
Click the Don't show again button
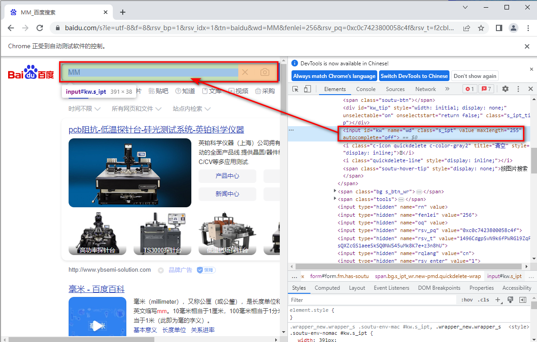pos(475,76)
